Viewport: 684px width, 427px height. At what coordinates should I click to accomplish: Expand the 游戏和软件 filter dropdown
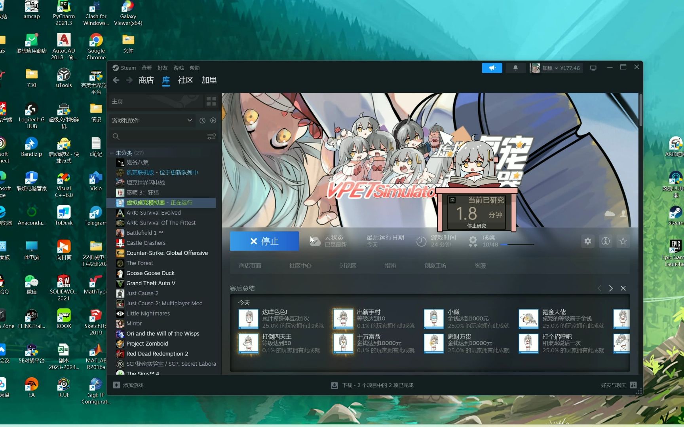pos(152,121)
